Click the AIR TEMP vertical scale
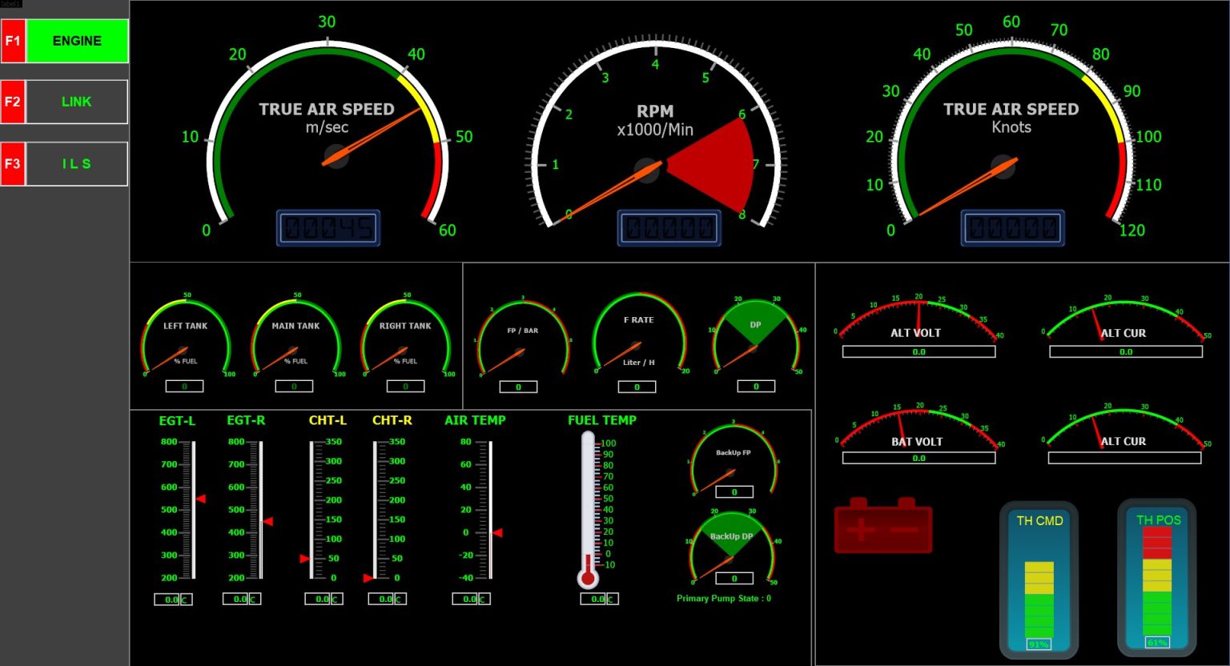This screenshot has height=666, width=1230. [x=484, y=508]
